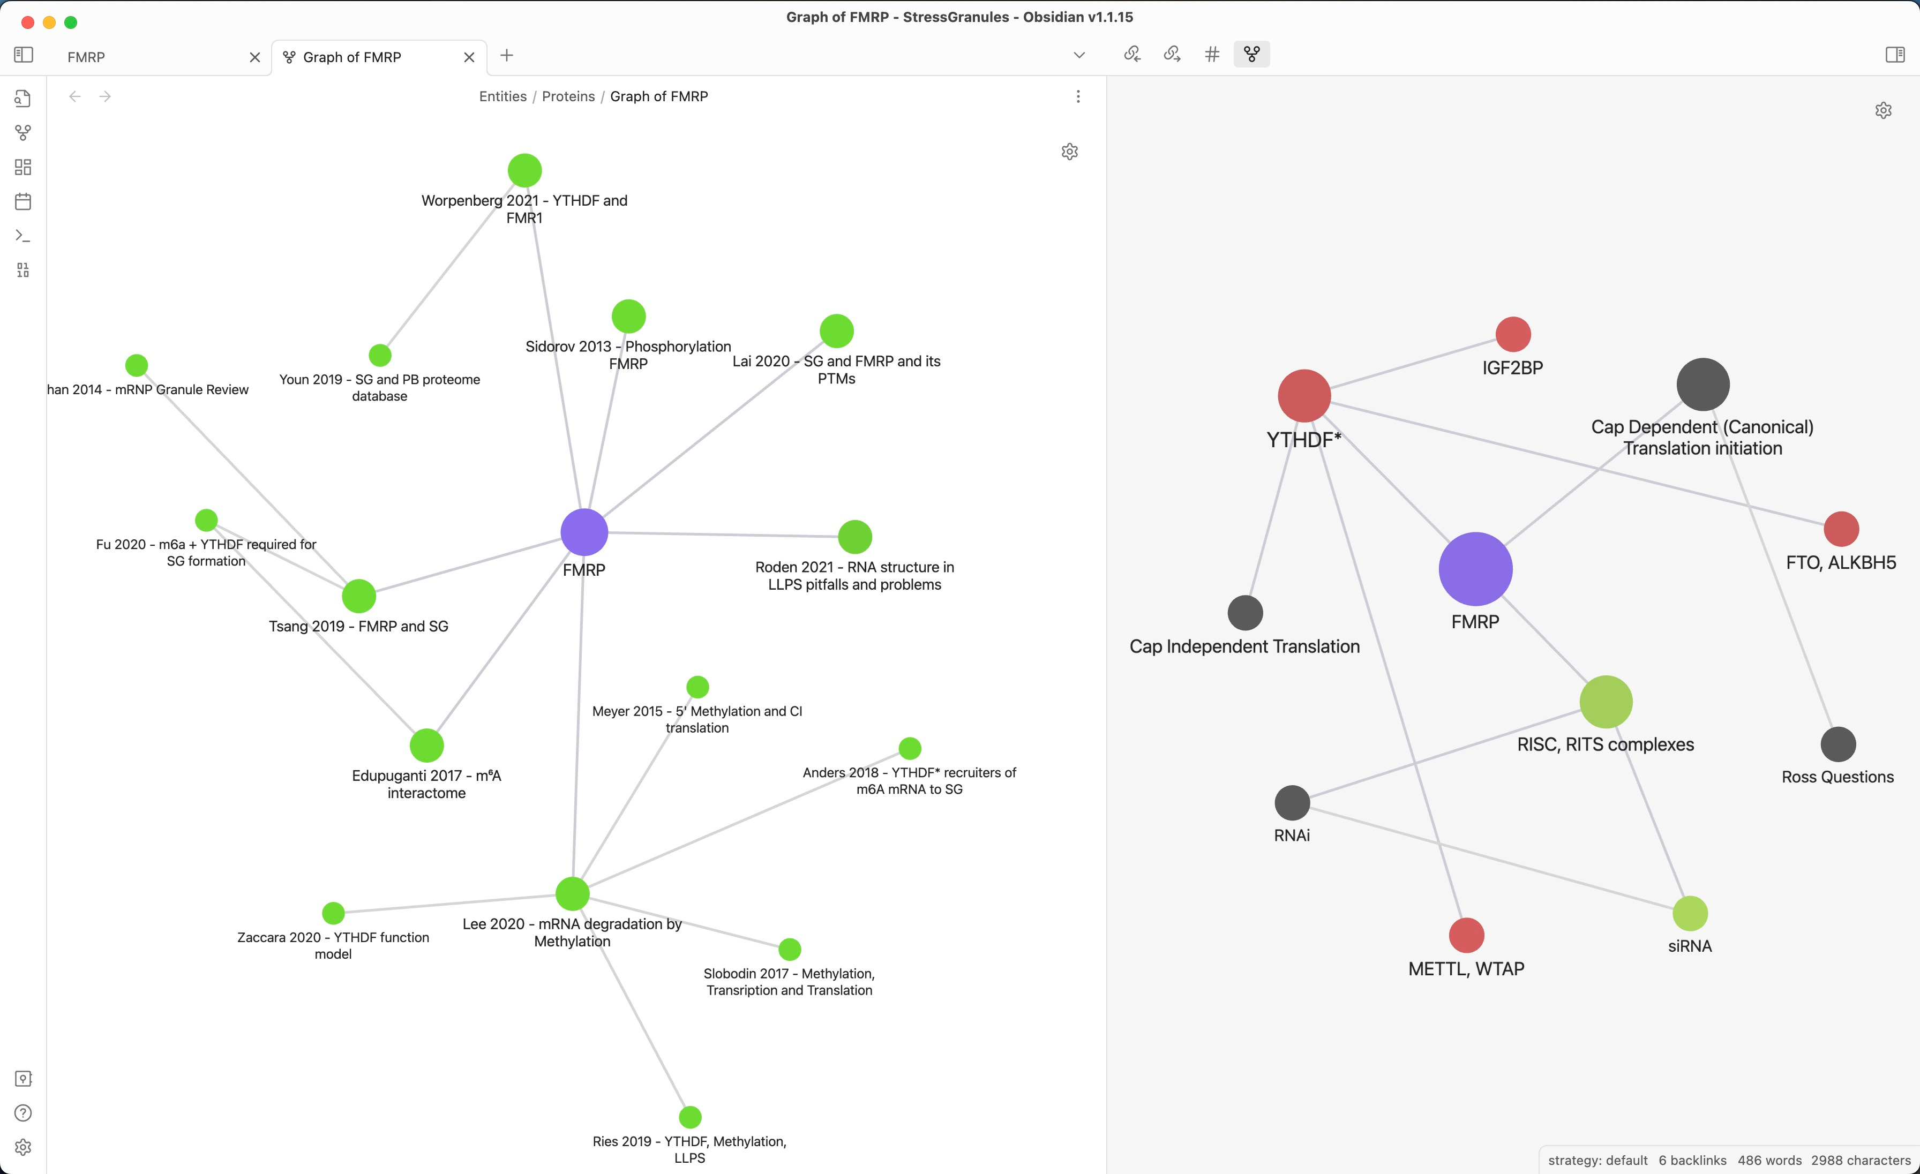
Task: Select Meyer 2015 5' Methylation node
Action: 697,687
